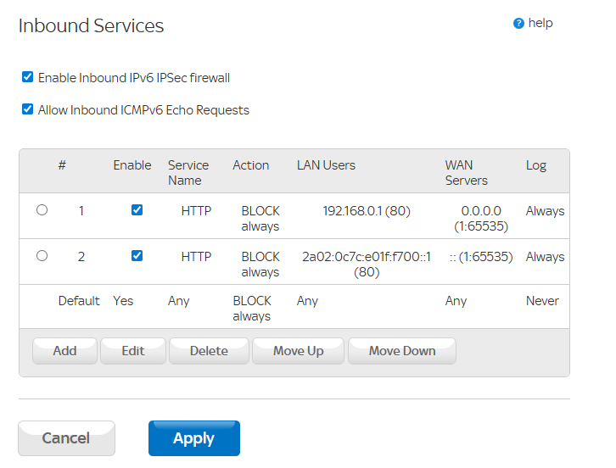Click the Delete button

[209, 351]
